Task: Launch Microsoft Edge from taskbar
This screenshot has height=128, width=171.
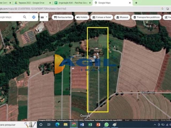Action: click(x=57, y=125)
